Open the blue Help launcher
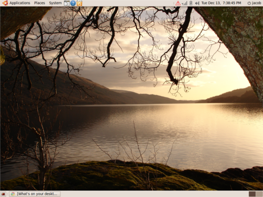Screen dimensions: 263x197 [73, 3]
